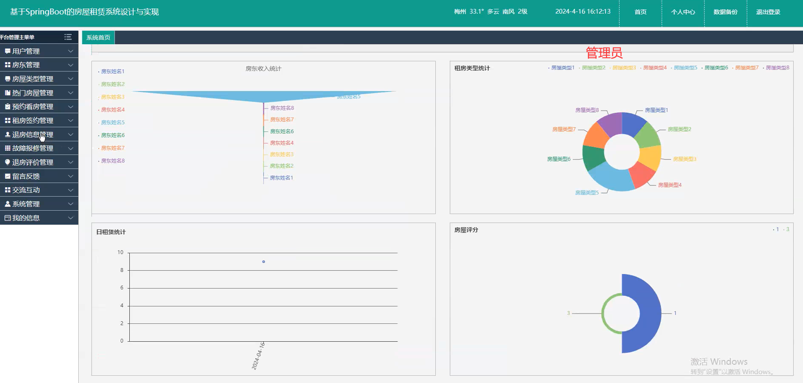The height and width of the screenshot is (383, 803).
Task: Click the 预约看房管理 clipboard icon
Action: [x=8, y=106]
